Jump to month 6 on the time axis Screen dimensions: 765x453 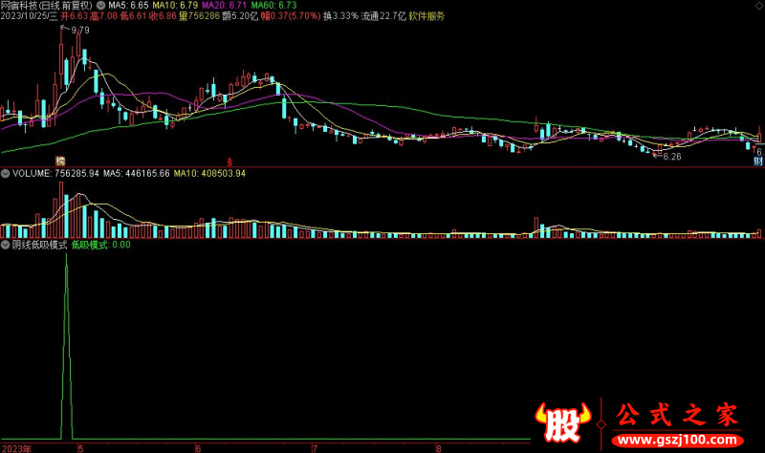click(x=198, y=448)
